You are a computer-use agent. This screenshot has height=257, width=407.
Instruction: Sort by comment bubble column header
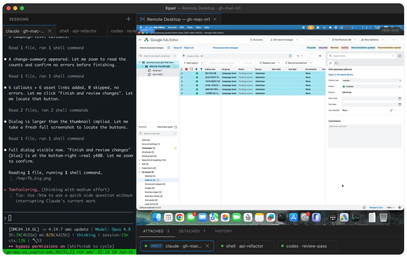191,70
